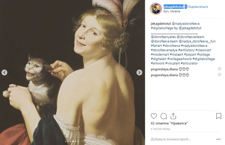Screen dimensions: 225x145
Task: Open the highlighted jekagdetotut username in header
Action: [x=174, y=6]
